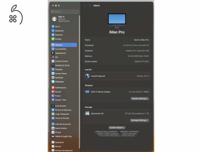Open the Wallet & Apple Pay icon

click(53, 136)
